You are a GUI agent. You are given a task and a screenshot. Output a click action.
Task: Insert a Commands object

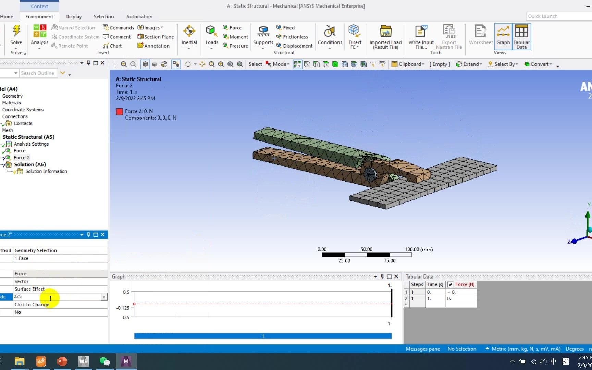tap(118, 28)
